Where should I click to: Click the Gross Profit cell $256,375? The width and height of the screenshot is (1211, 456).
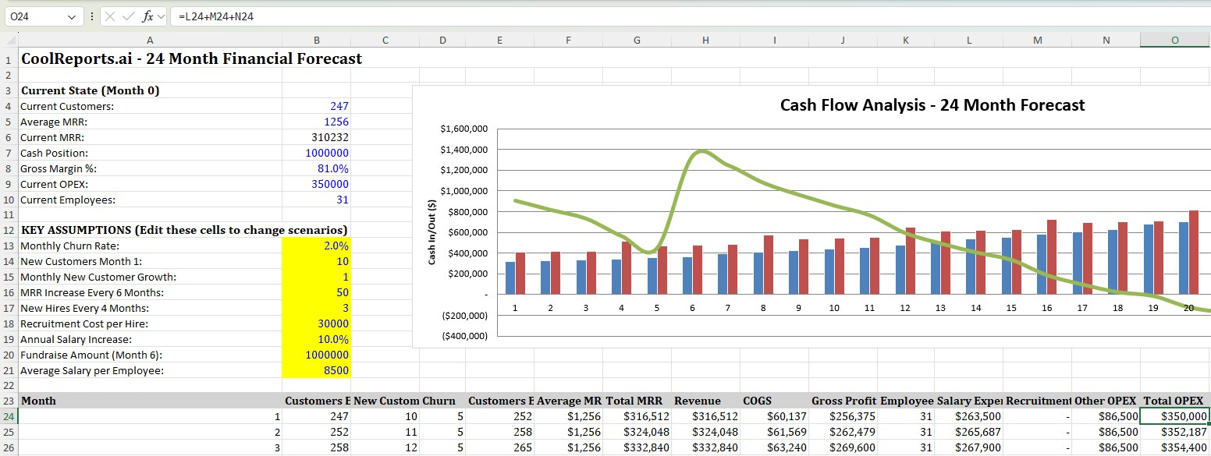tap(843, 416)
